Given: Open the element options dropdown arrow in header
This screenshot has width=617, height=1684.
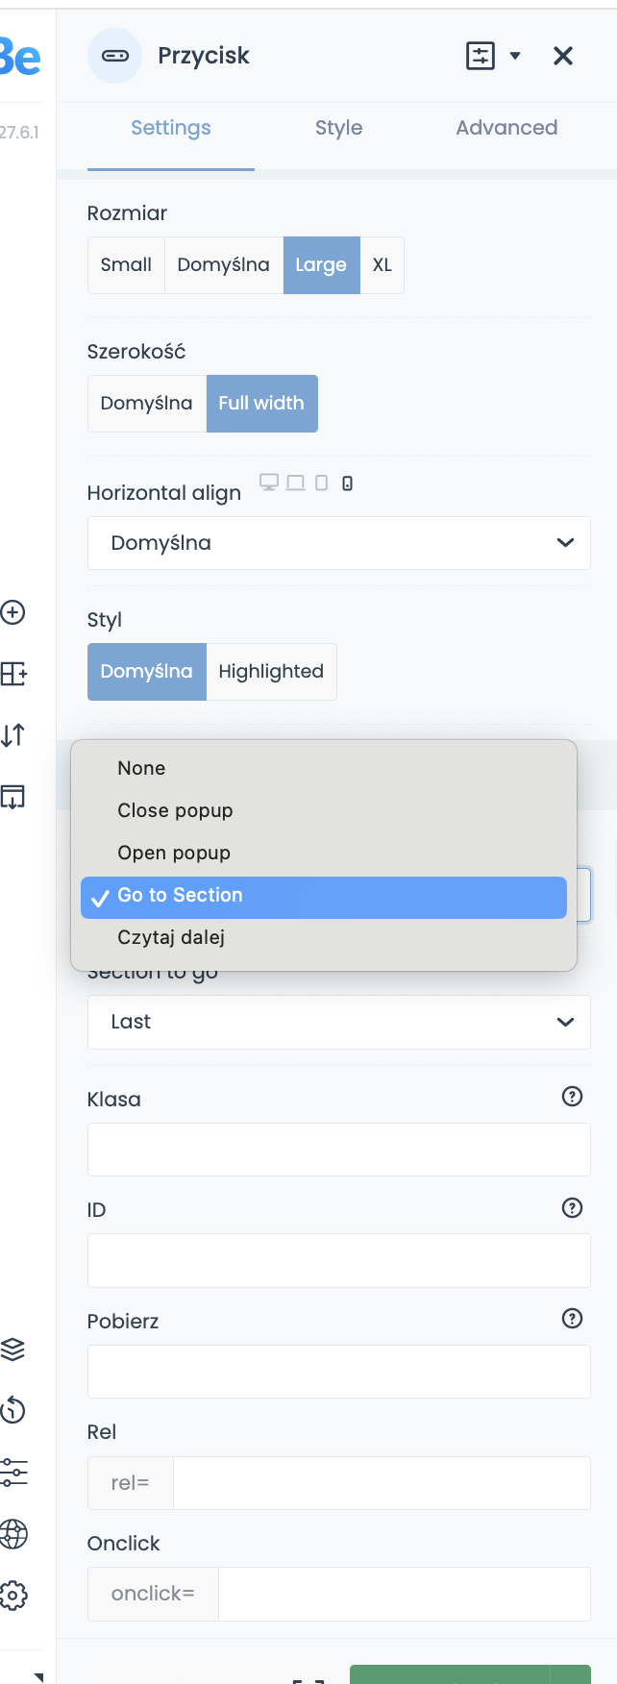Looking at the screenshot, I should pos(515,56).
